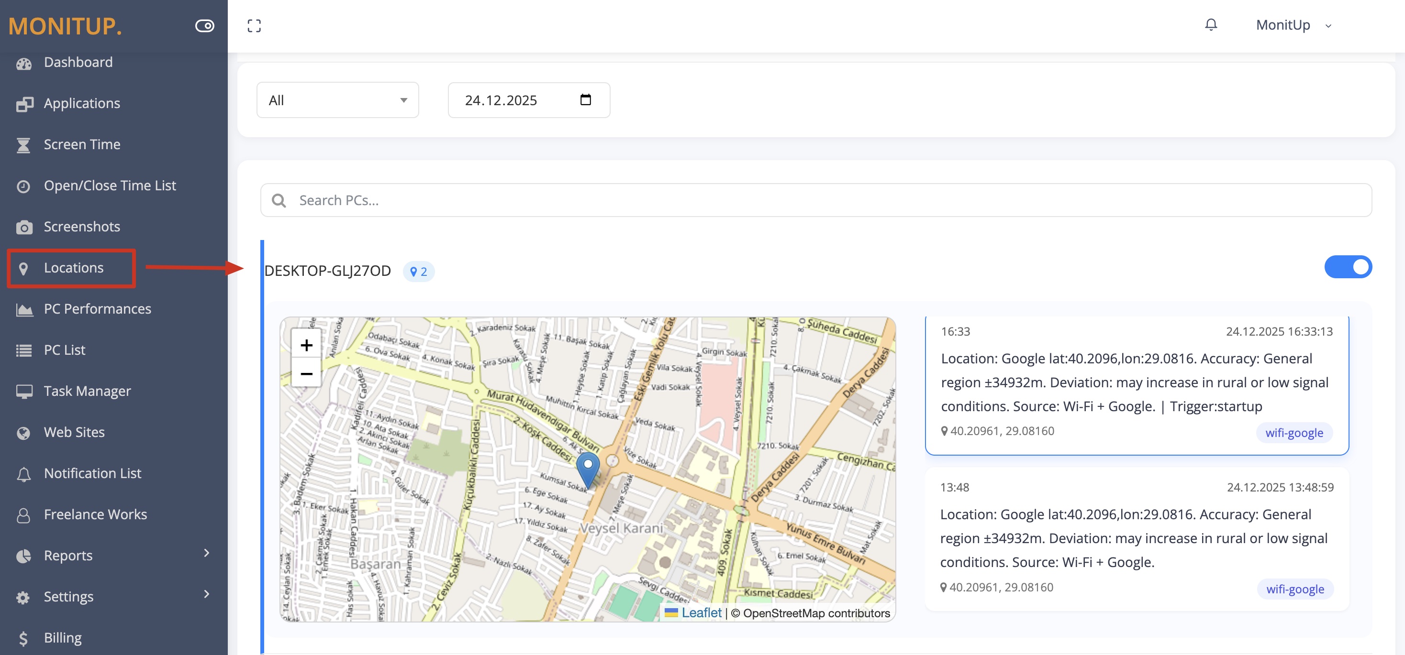The image size is (1405, 655).
Task: Open the Task Manager menu item
Action: tap(87, 391)
